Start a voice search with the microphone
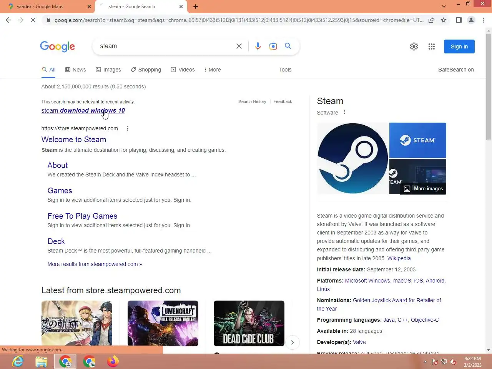Screen dimensions: 492x369 258,46
